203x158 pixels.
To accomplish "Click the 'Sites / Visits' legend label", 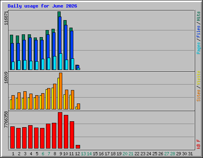I will point(199,86).
